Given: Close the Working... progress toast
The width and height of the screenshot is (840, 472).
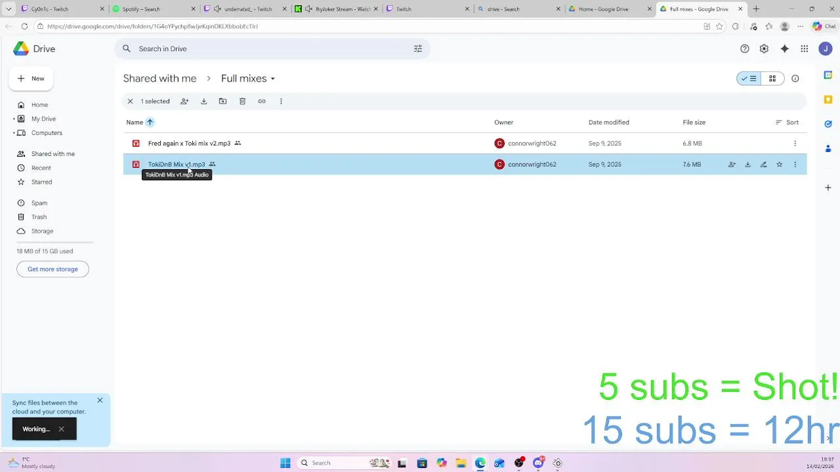Looking at the screenshot, I should click(61, 429).
